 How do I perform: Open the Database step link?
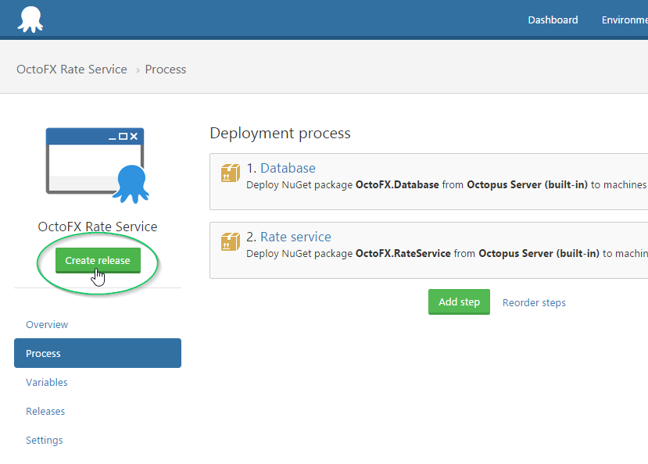click(x=288, y=168)
